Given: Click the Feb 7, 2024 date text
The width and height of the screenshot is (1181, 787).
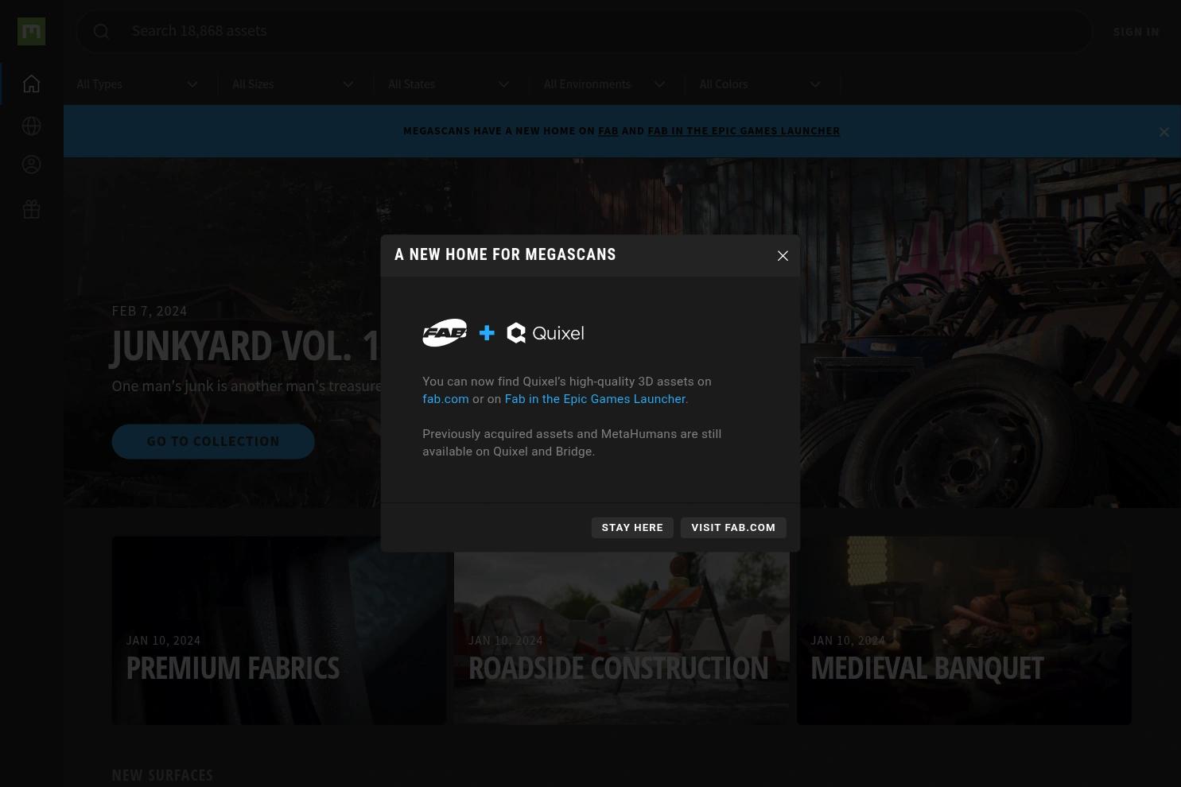Looking at the screenshot, I should (150, 311).
